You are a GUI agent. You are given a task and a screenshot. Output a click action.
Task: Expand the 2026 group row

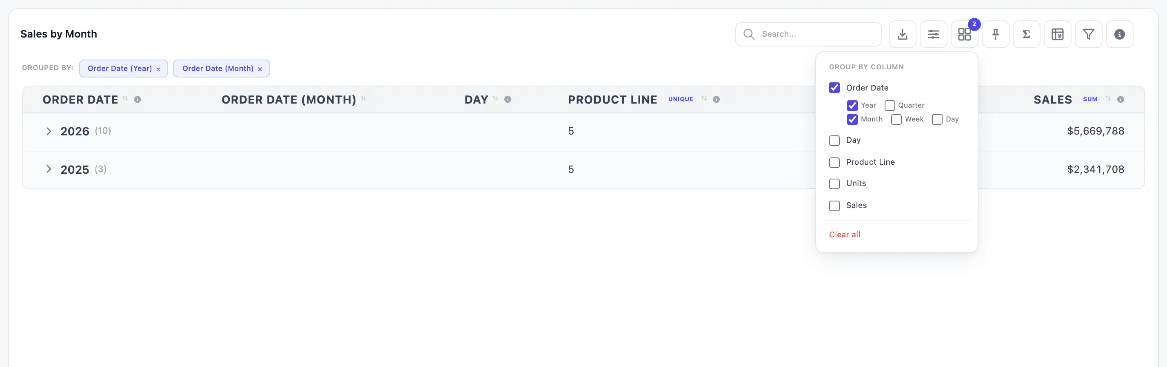[49, 131]
